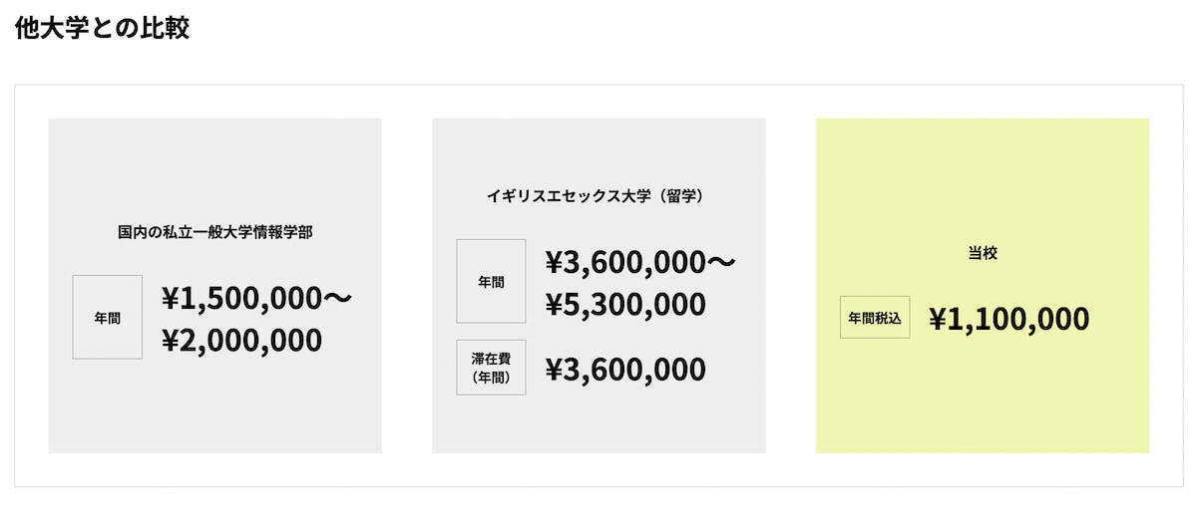Select the ¥1,100,000 price in 当校 card

[x=1008, y=319]
